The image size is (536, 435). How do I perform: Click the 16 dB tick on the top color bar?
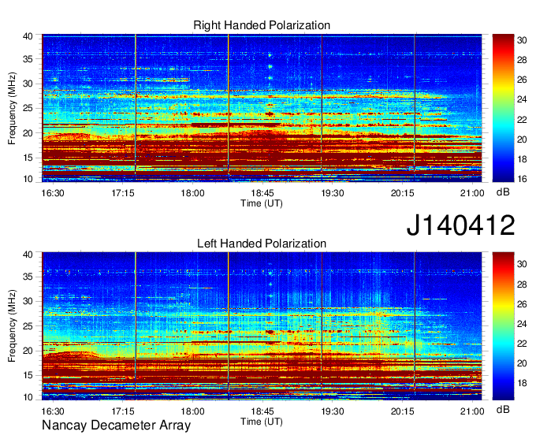tap(522, 179)
